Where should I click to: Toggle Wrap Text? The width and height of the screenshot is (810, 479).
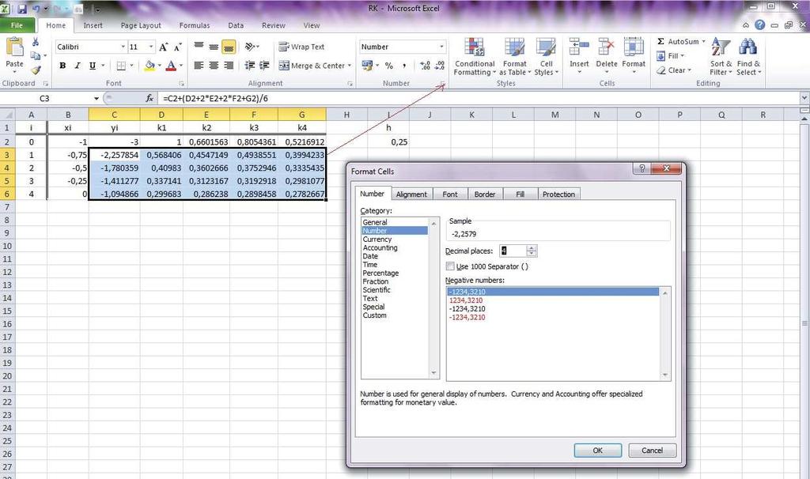301,47
